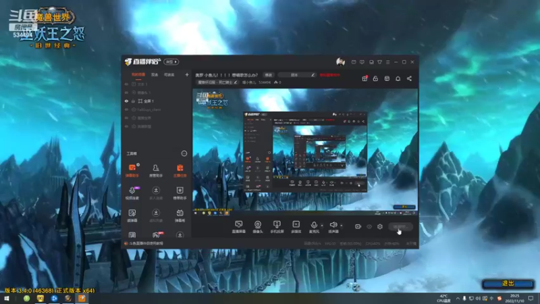Open the red link beside the title field
Viewport: 540px width, 304px height.
[x=330, y=75]
